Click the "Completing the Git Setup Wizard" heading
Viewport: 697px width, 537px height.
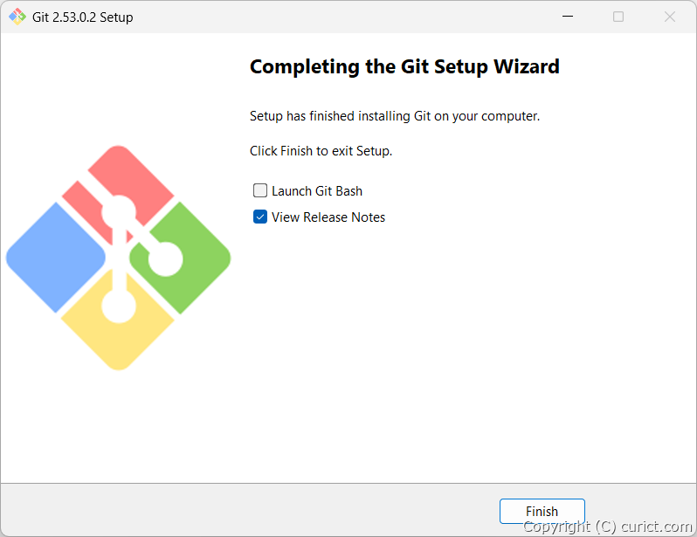(404, 67)
